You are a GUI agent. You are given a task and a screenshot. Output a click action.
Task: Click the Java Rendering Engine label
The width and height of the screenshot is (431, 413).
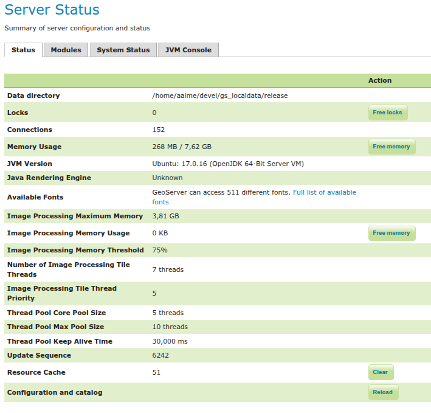click(x=49, y=178)
